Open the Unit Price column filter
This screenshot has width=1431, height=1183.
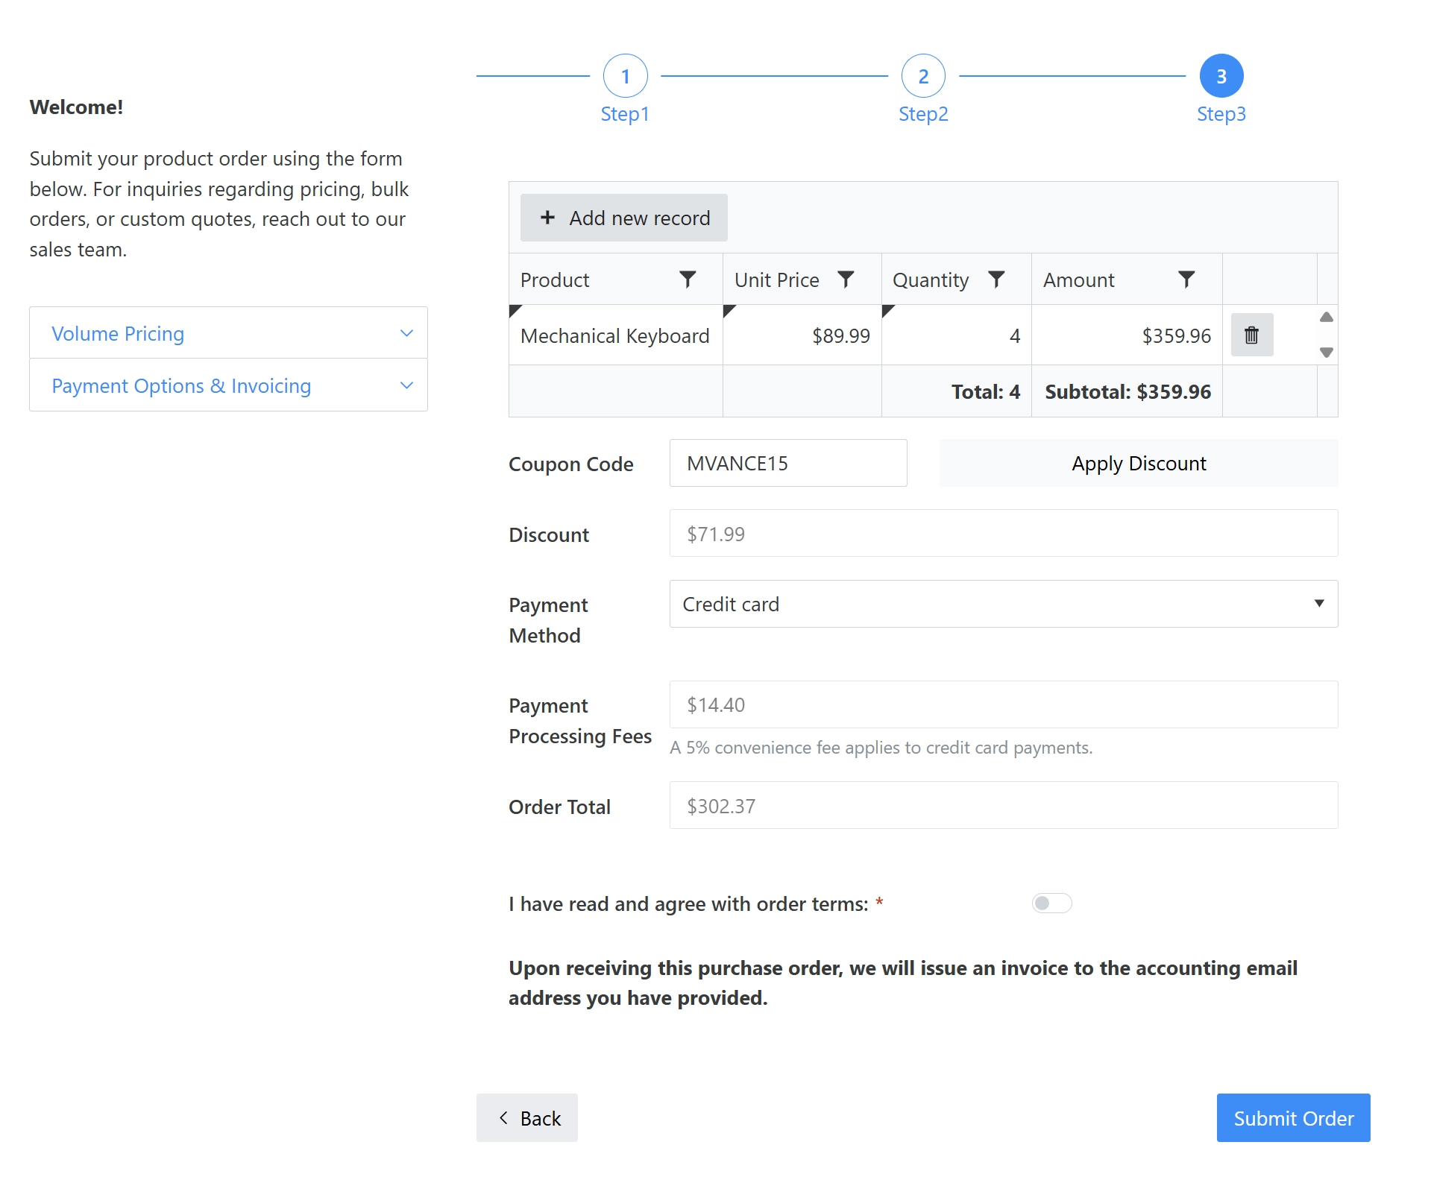coord(846,280)
